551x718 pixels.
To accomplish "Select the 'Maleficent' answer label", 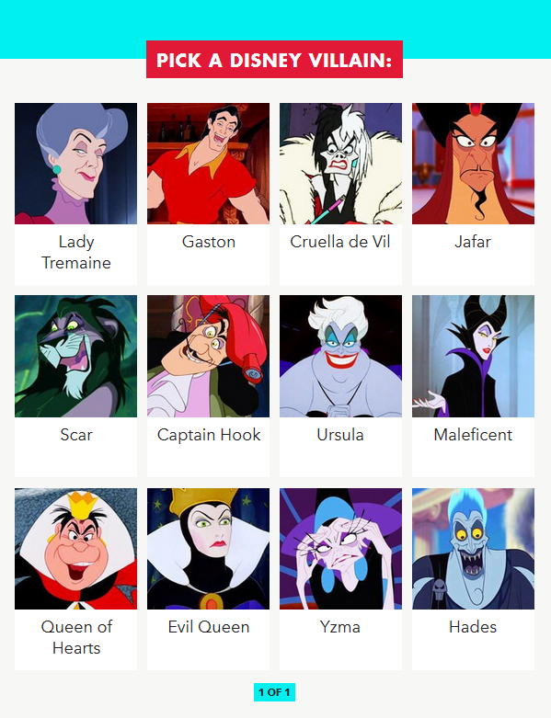I will point(473,435).
